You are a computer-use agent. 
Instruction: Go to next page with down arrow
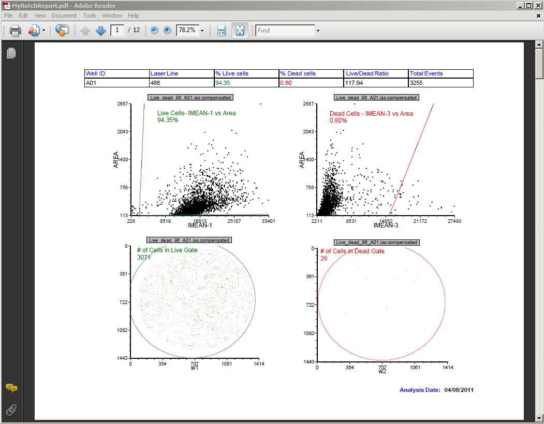tap(100, 31)
